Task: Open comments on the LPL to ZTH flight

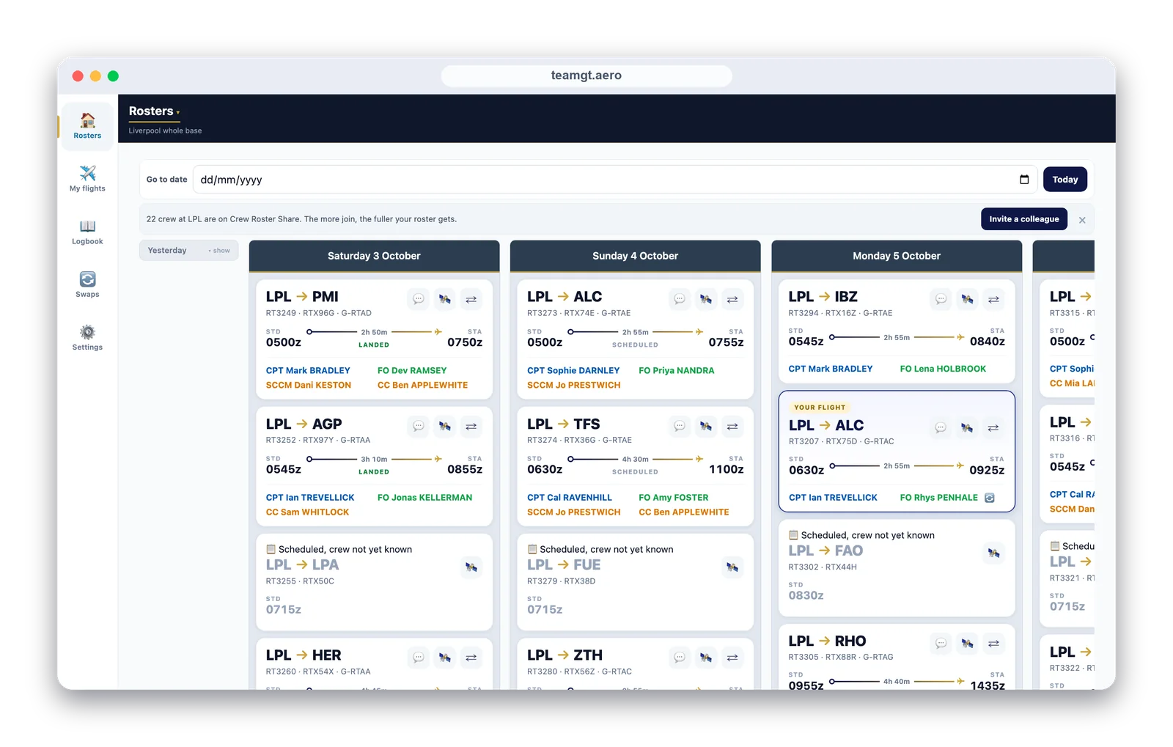Action: pos(680,658)
